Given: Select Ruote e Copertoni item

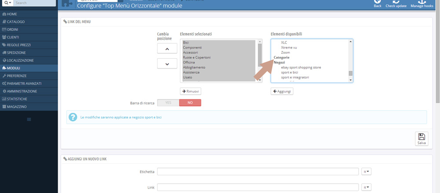Looking at the screenshot, I should (219, 57).
